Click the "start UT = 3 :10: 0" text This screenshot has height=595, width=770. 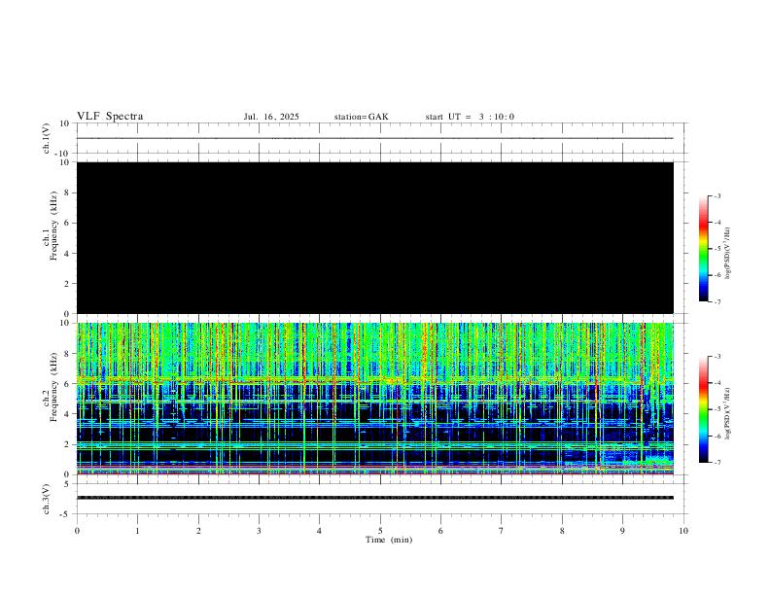[470, 117]
